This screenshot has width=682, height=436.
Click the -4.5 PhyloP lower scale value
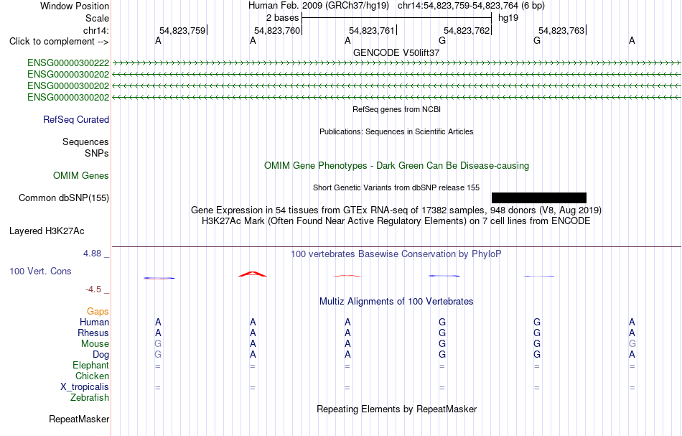pos(93,289)
